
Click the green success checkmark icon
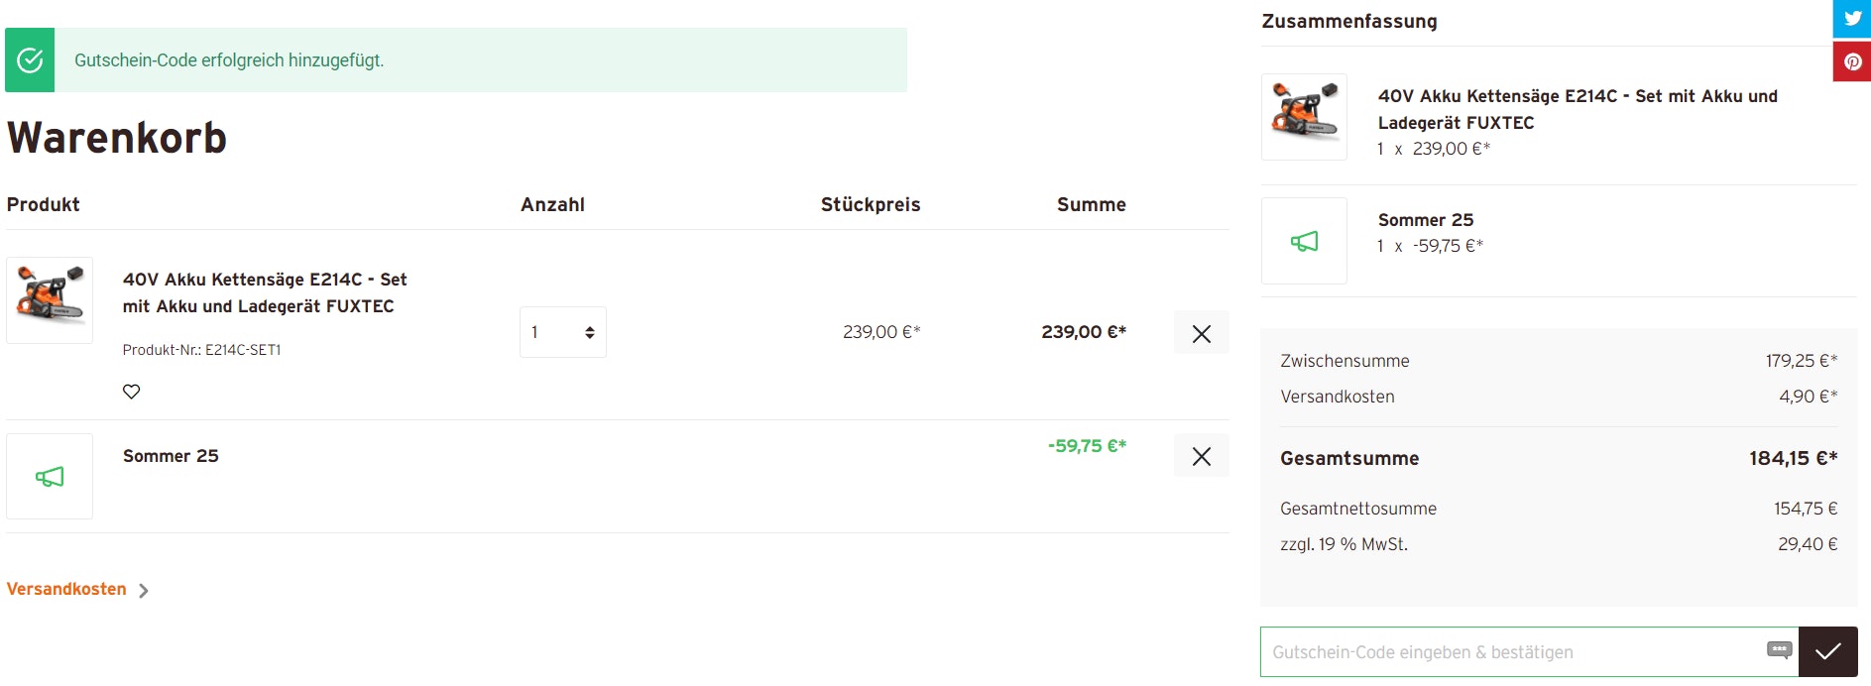pos(30,60)
